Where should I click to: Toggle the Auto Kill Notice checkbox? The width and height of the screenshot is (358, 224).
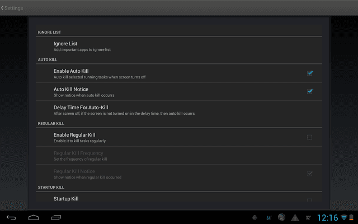[309, 91]
